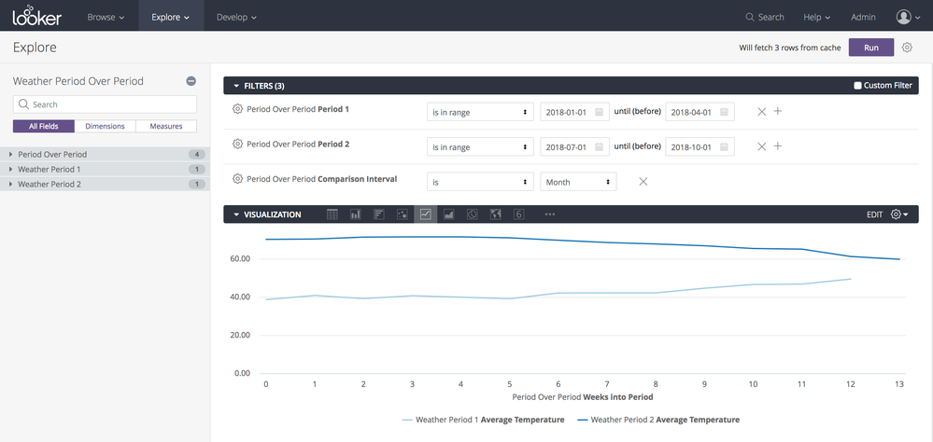The height and width of the screenshot is (442, 933).
Task: Click 'Will fetch 3 rows from cache' text
Action: point(790,48)
